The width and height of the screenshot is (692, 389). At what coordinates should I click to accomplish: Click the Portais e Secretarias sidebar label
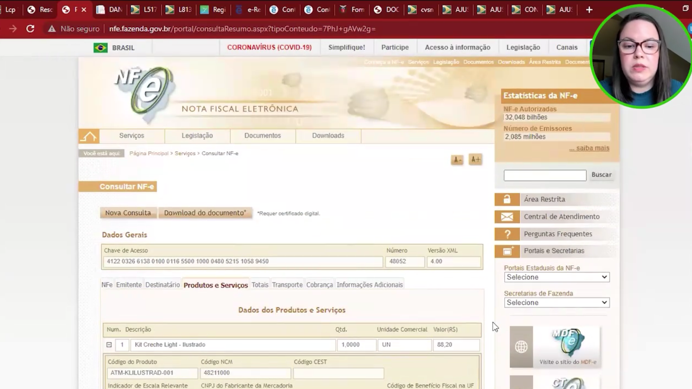click(x=554, y=251)
